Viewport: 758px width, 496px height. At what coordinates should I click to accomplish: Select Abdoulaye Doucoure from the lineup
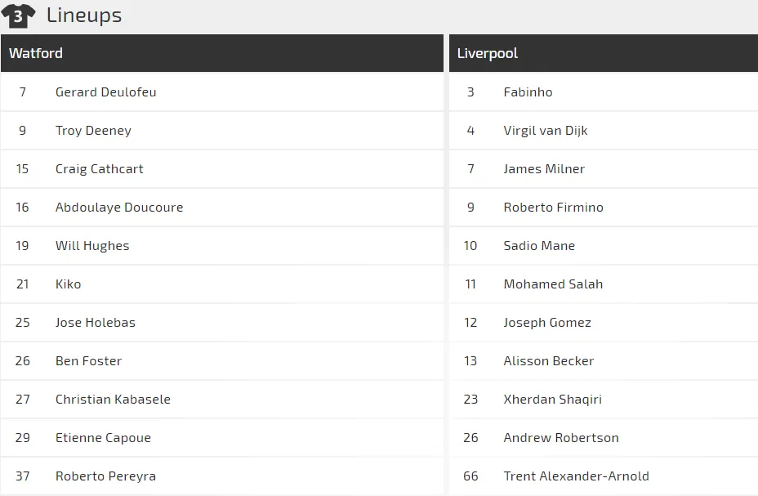tap(119, 208)
